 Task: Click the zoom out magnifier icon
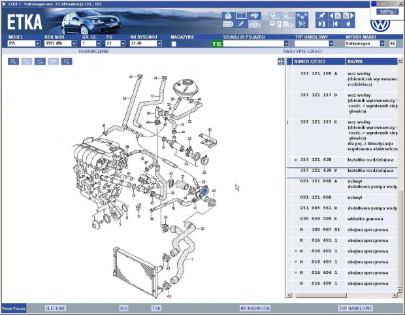point(27,61)
